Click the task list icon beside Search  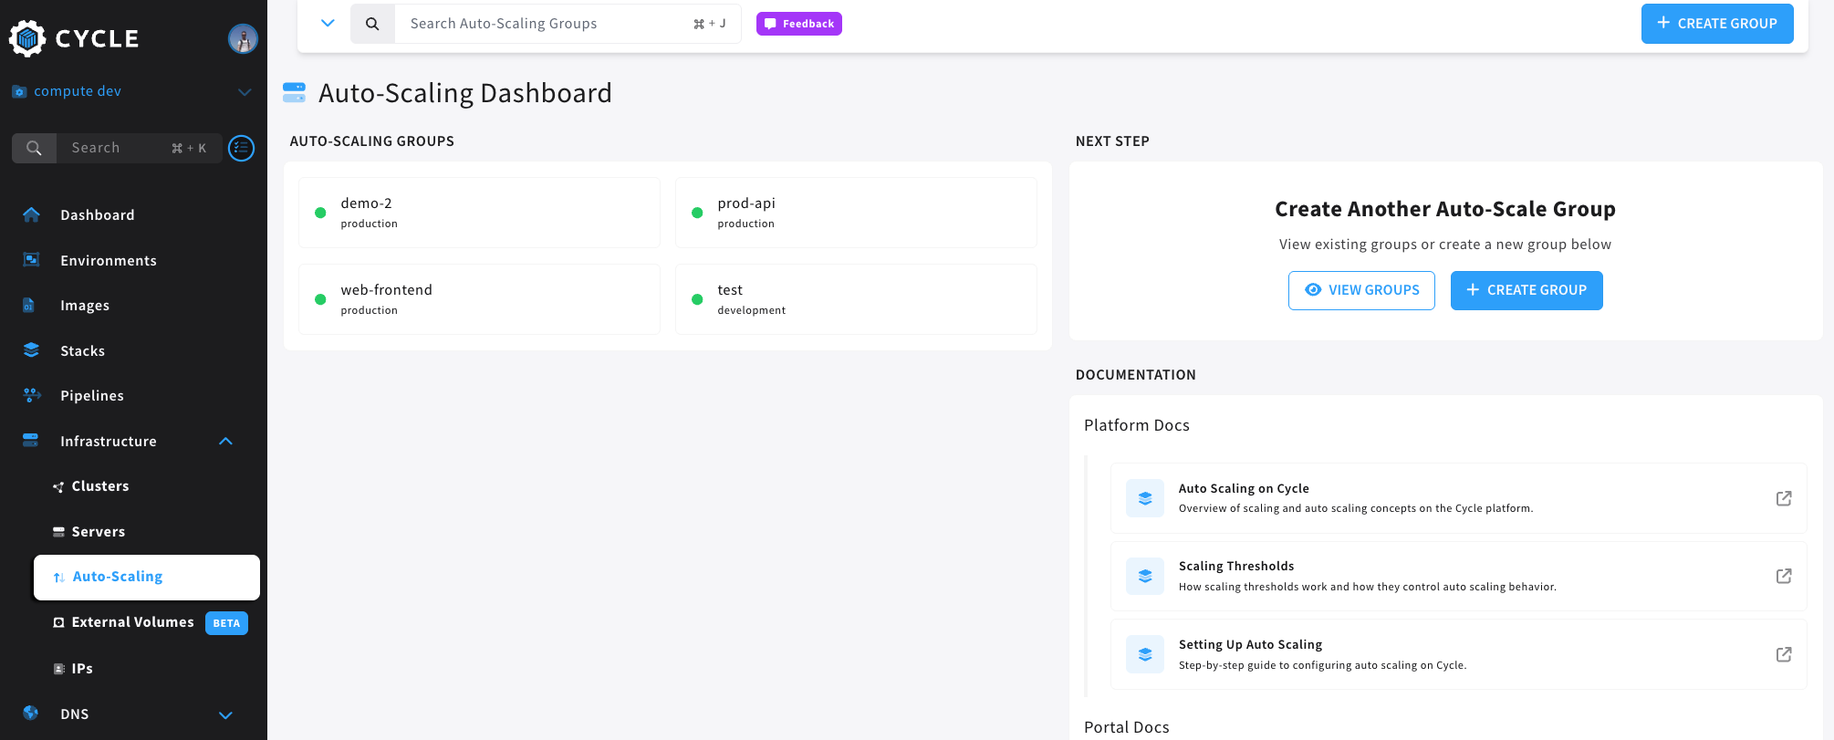click(241, 148)
